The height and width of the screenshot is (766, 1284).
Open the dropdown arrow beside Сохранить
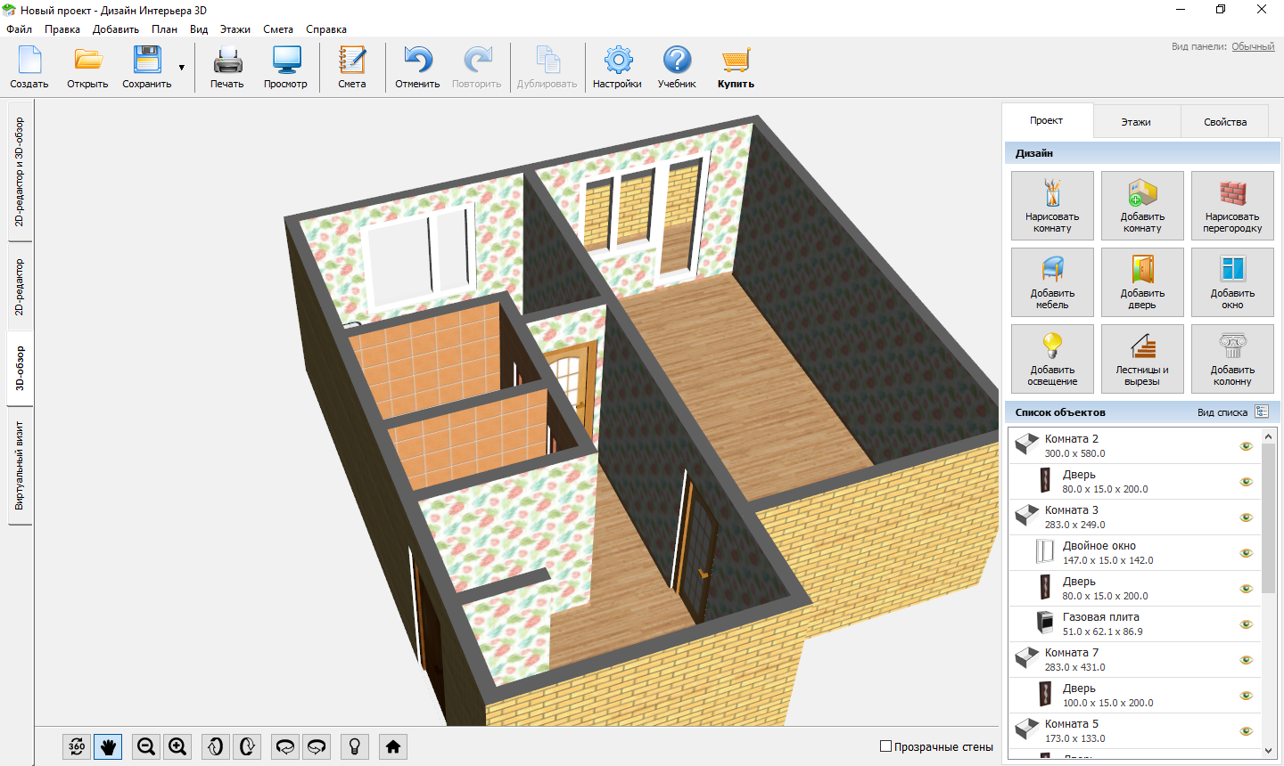(x=182, y=69)
